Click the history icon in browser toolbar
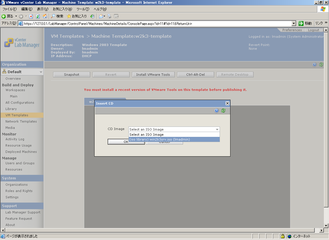The image size is (329, 240). [x=92, y=16]
